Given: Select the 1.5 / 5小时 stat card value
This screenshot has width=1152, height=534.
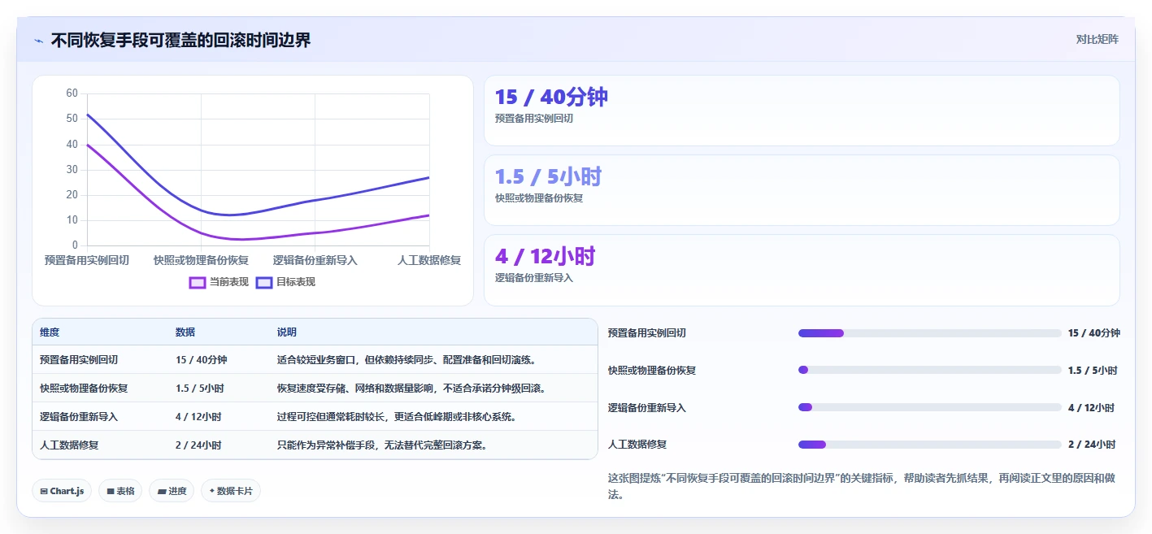Looking at the screenshot, I should coord(548,176).
